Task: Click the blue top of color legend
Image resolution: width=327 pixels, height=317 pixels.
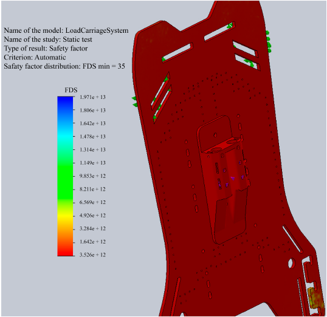Action: pyautogui.click(x=65, y=101)
